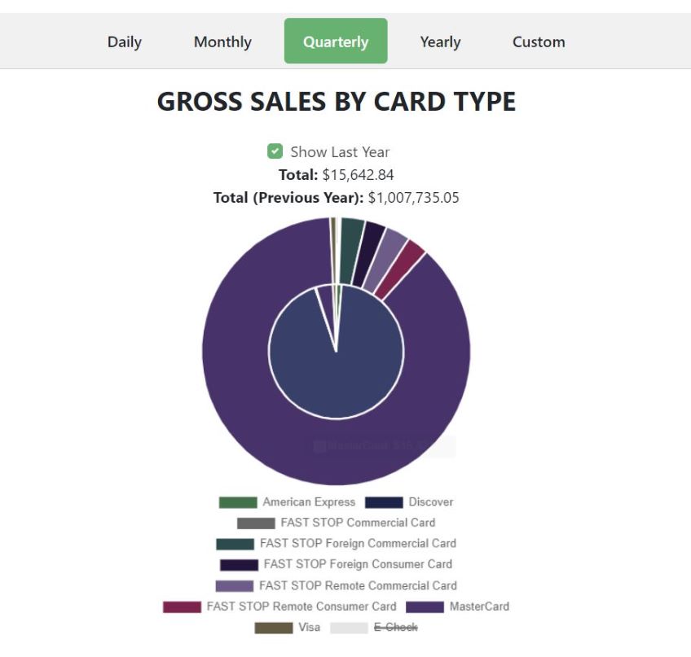Select the Quarterly tab
Viewport: 691px width, 657px height.
coord(336,42)
